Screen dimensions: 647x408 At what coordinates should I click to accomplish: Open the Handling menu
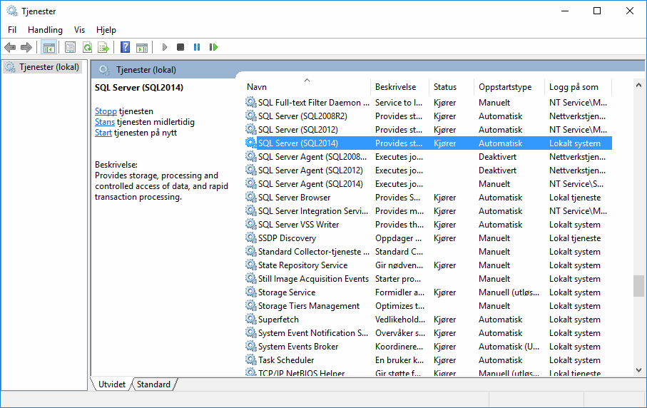(45, 30)
